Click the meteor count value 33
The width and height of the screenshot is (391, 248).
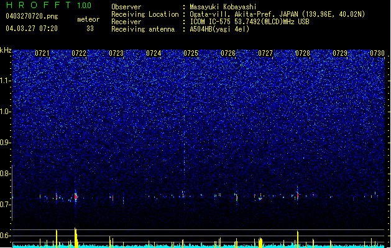[90, 29]
